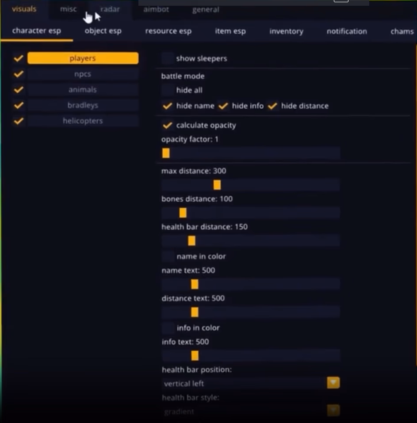Switch to the misc tab
417x423 pixels.
(68, 9)
